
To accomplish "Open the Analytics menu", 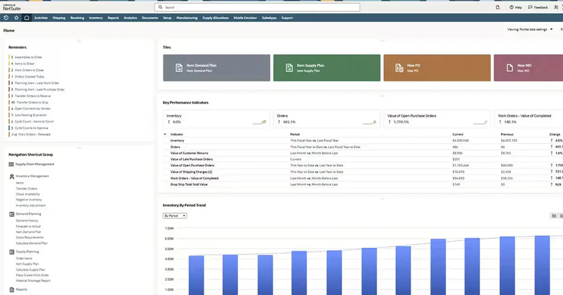I will (x=130, y=18).
